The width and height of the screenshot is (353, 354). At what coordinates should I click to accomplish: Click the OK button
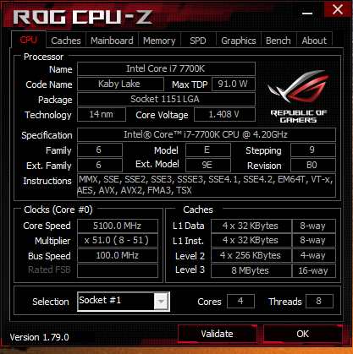pyautogui.click(x=303, y=334)
